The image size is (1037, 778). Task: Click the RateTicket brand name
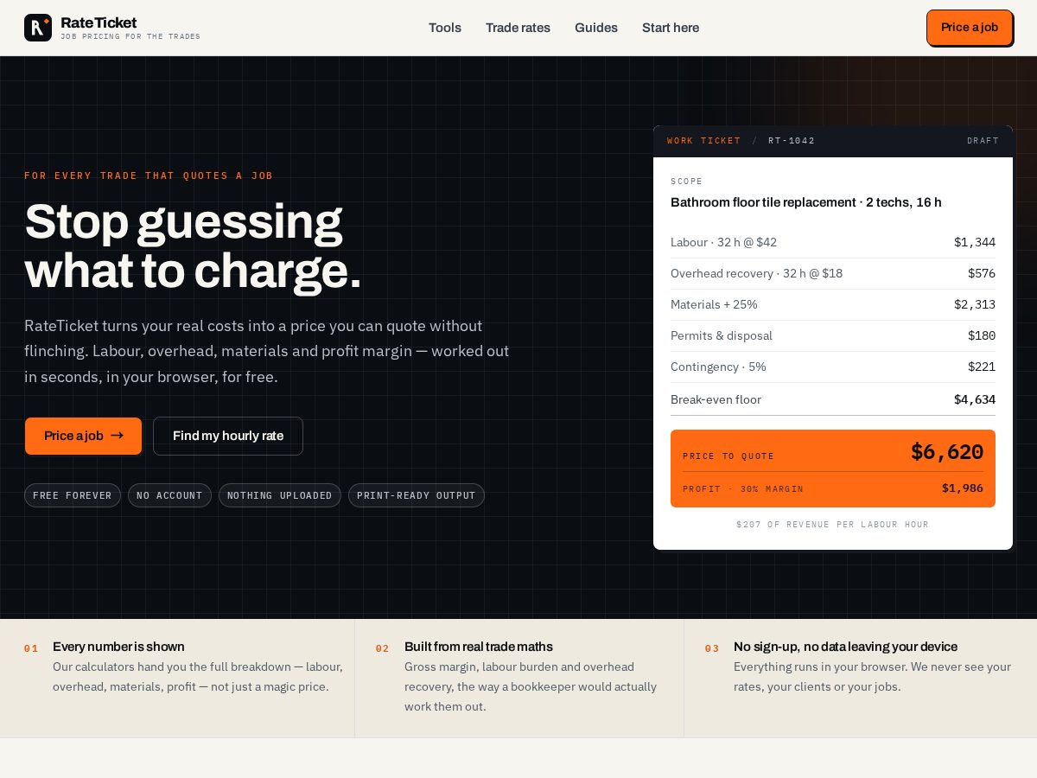point(99,22)
